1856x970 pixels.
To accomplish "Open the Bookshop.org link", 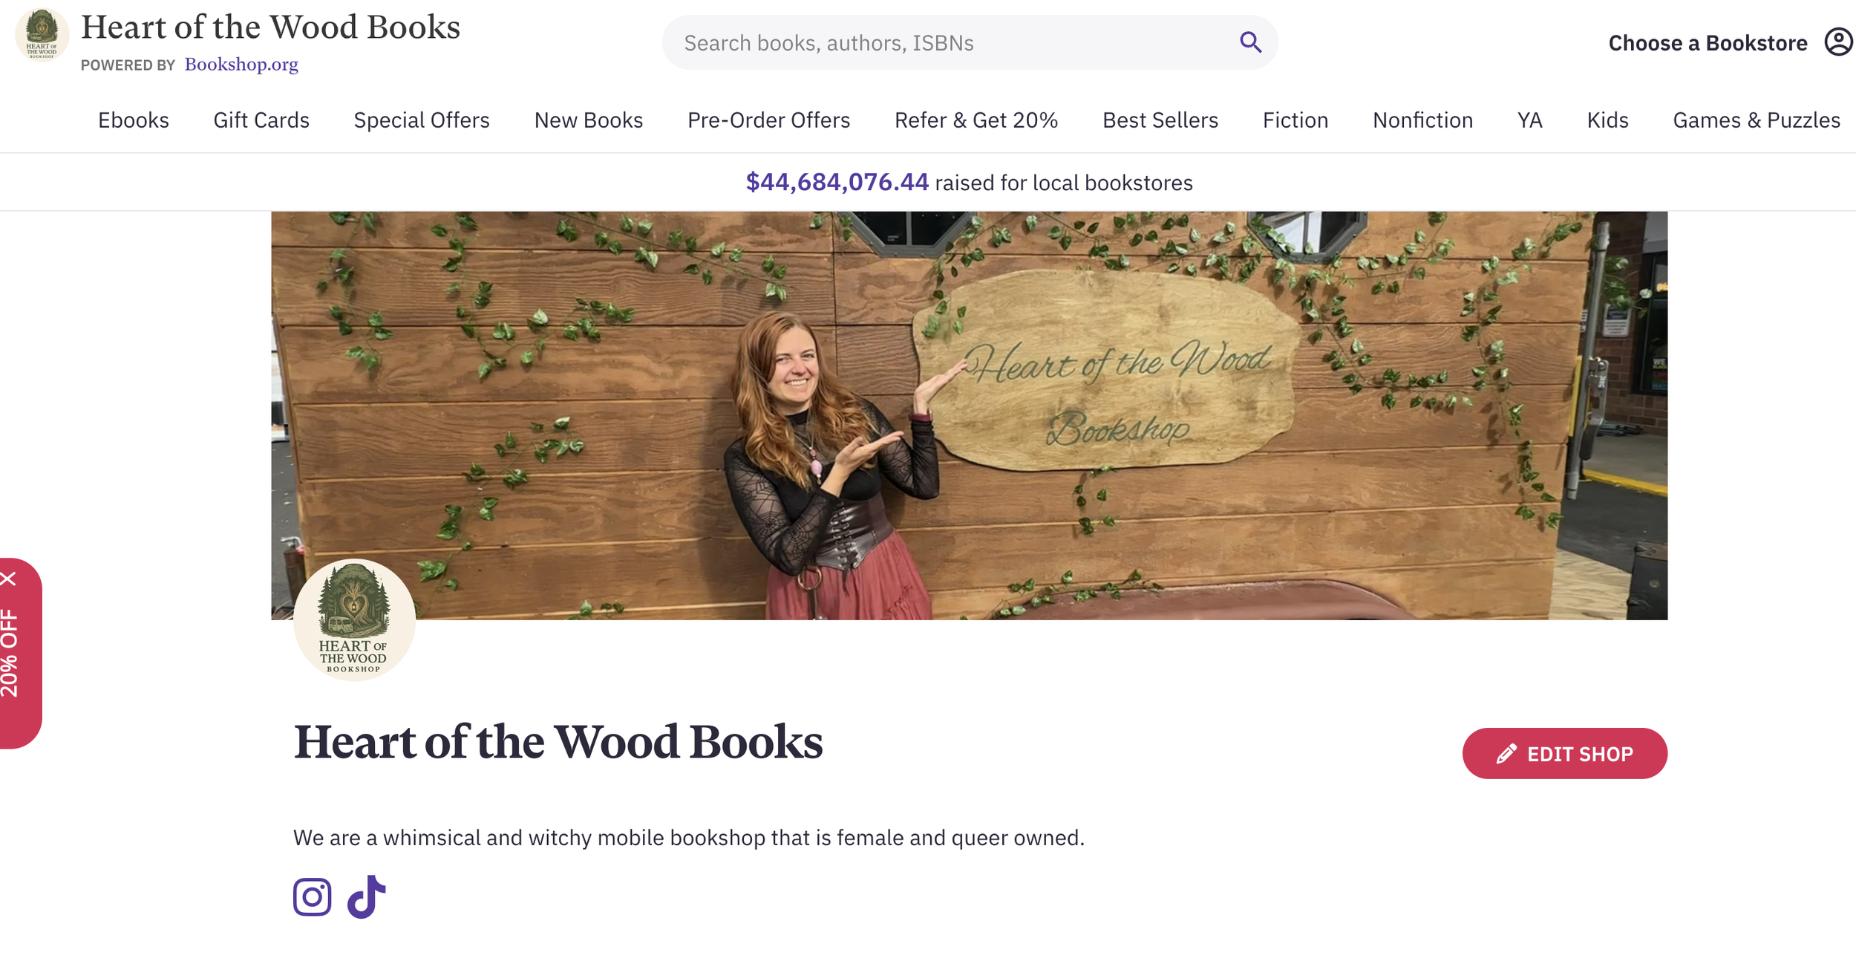I will (241, 65).
